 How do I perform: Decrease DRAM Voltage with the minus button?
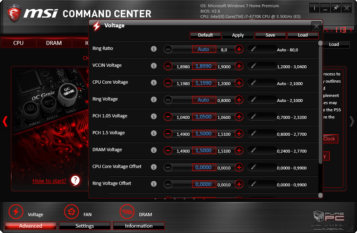[168, 150]
